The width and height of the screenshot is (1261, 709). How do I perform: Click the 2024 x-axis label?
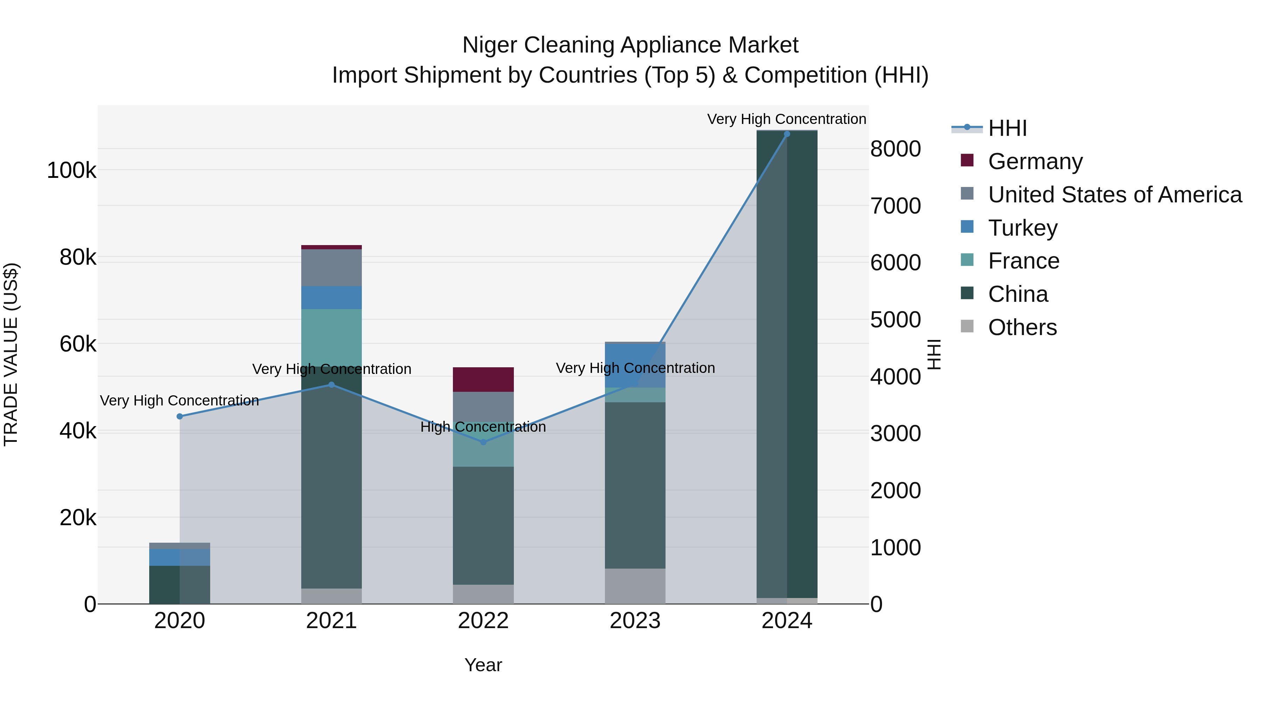[787, 621]
